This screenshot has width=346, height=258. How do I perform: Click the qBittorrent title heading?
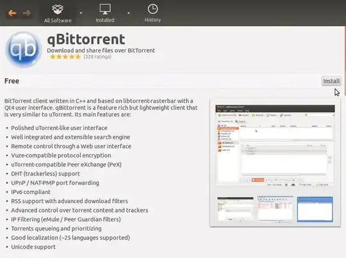(x=86, y=39)
